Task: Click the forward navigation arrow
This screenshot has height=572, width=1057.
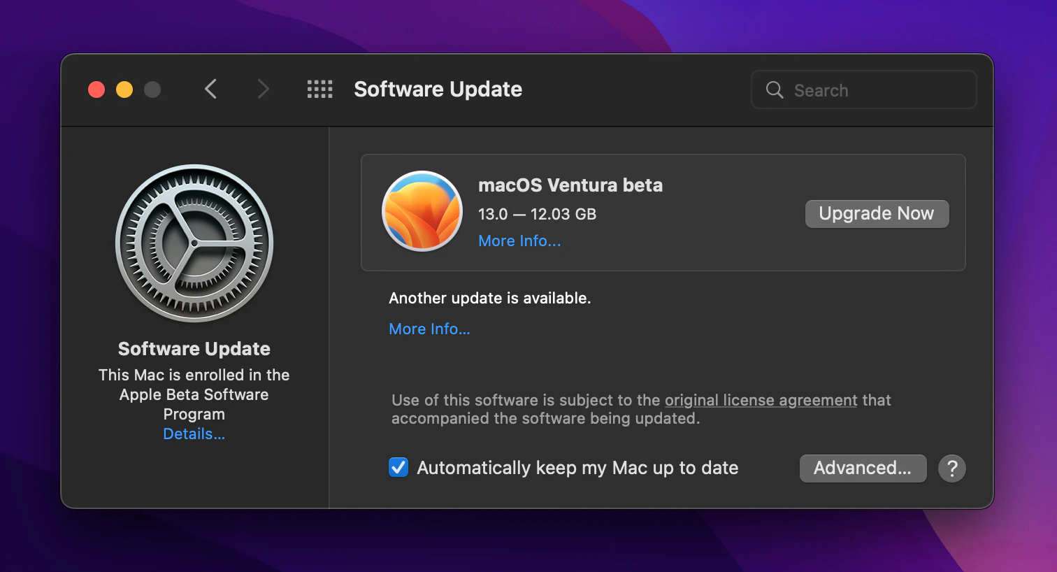Action: point(263,89)
